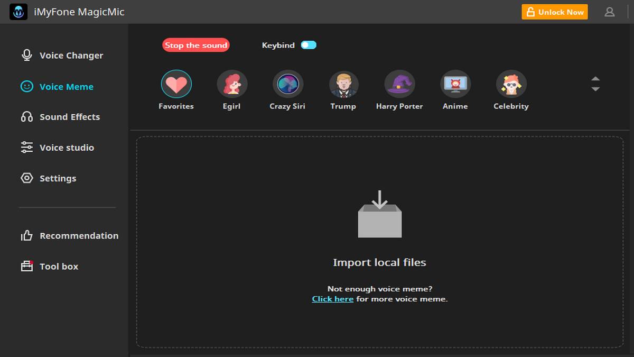Screen dimensions: 634x357
Task: Open the Trump voice meme category
Action: pyautogui.click(x=343, y=84)
